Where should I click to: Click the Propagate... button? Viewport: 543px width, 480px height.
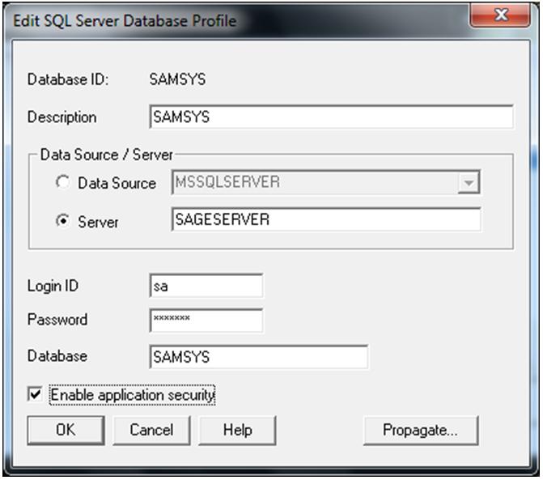(x=420, y=430)
